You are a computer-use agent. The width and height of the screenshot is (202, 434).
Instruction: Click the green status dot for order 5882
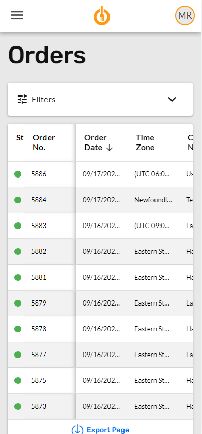click(18, 252)
